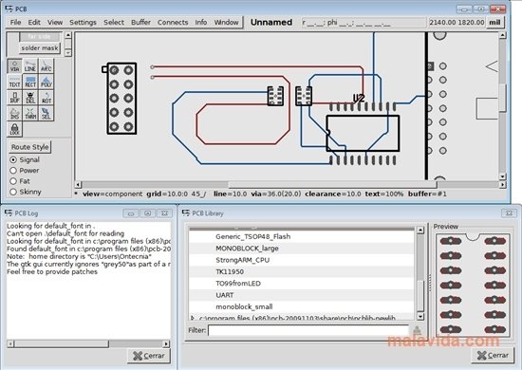This screenshot has height=370, width=522.
Task: Pick the RECT tool
Action: coord(30,82)
